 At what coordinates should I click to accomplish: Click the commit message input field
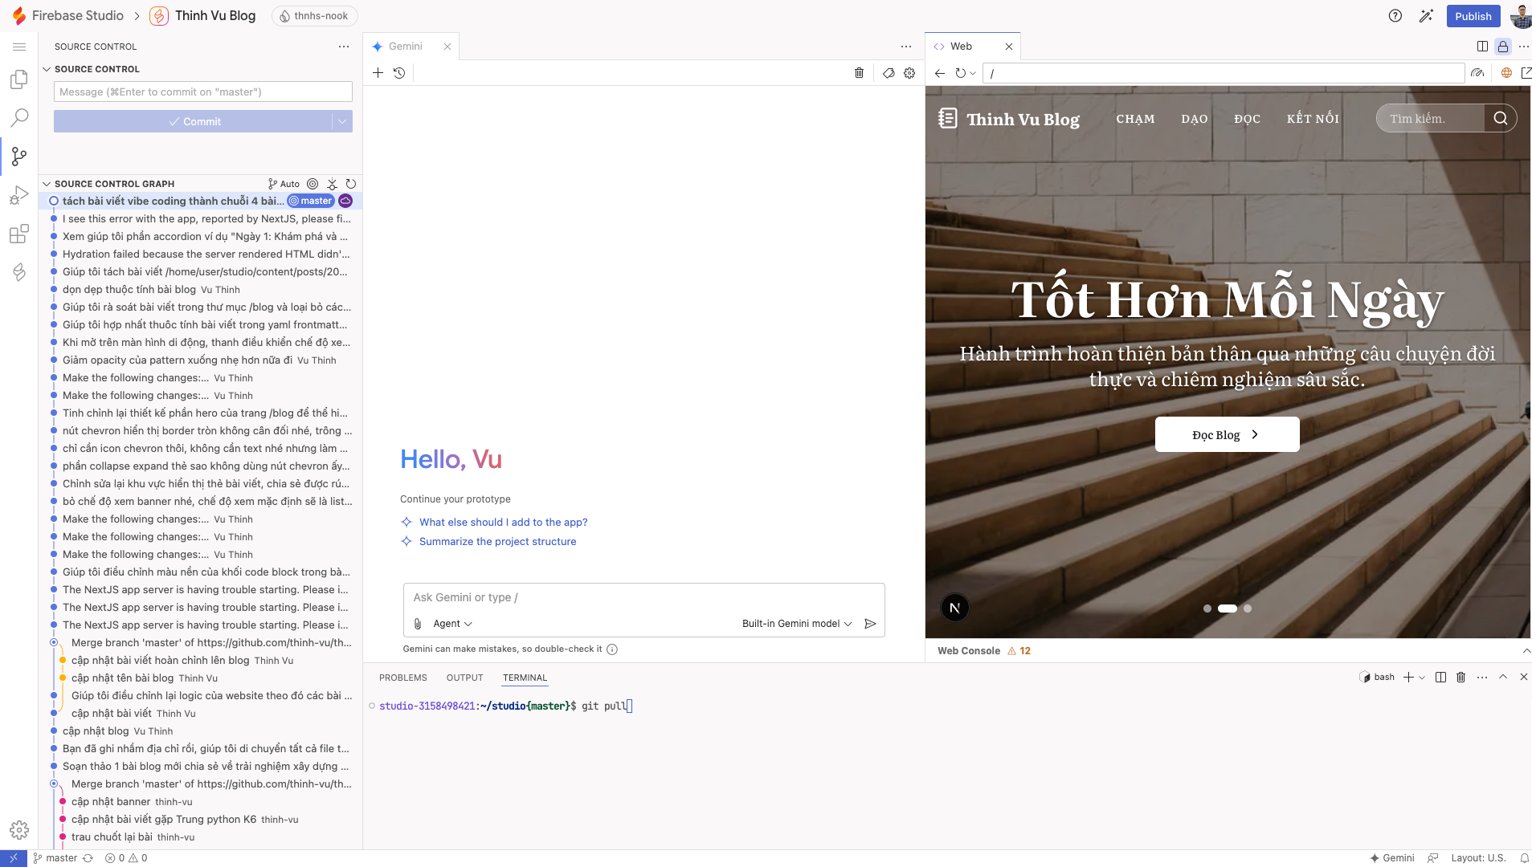(x=203, y=92)
